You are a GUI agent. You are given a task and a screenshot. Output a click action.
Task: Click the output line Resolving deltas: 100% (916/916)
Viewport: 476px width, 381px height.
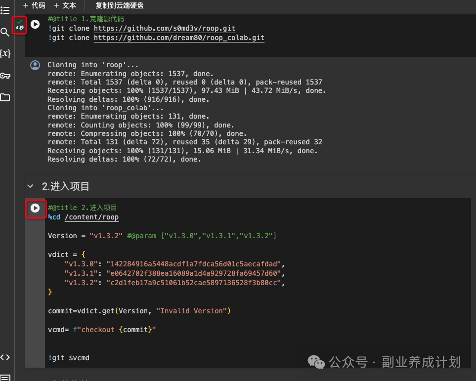pos(128,100)
